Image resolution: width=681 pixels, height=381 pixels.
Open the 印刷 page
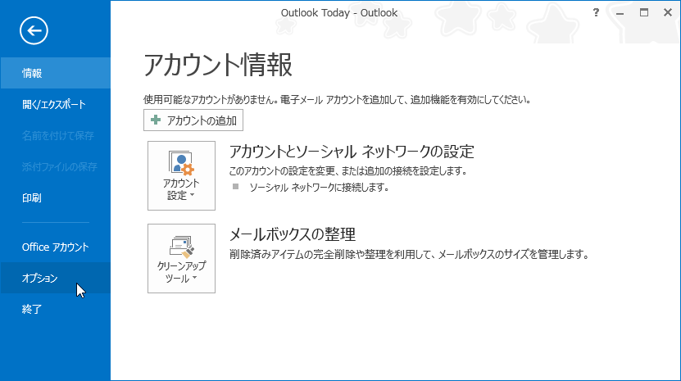[55, 198]
